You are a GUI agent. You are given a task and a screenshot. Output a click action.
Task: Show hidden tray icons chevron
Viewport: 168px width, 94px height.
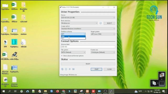coord(146,91)
